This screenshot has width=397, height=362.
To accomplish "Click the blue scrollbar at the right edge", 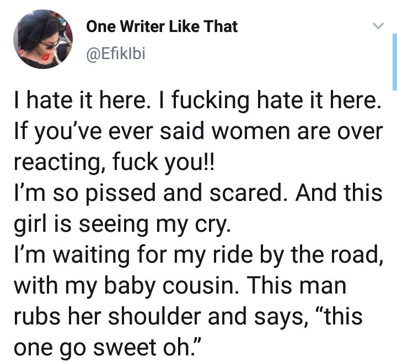I will coord(395,62).
